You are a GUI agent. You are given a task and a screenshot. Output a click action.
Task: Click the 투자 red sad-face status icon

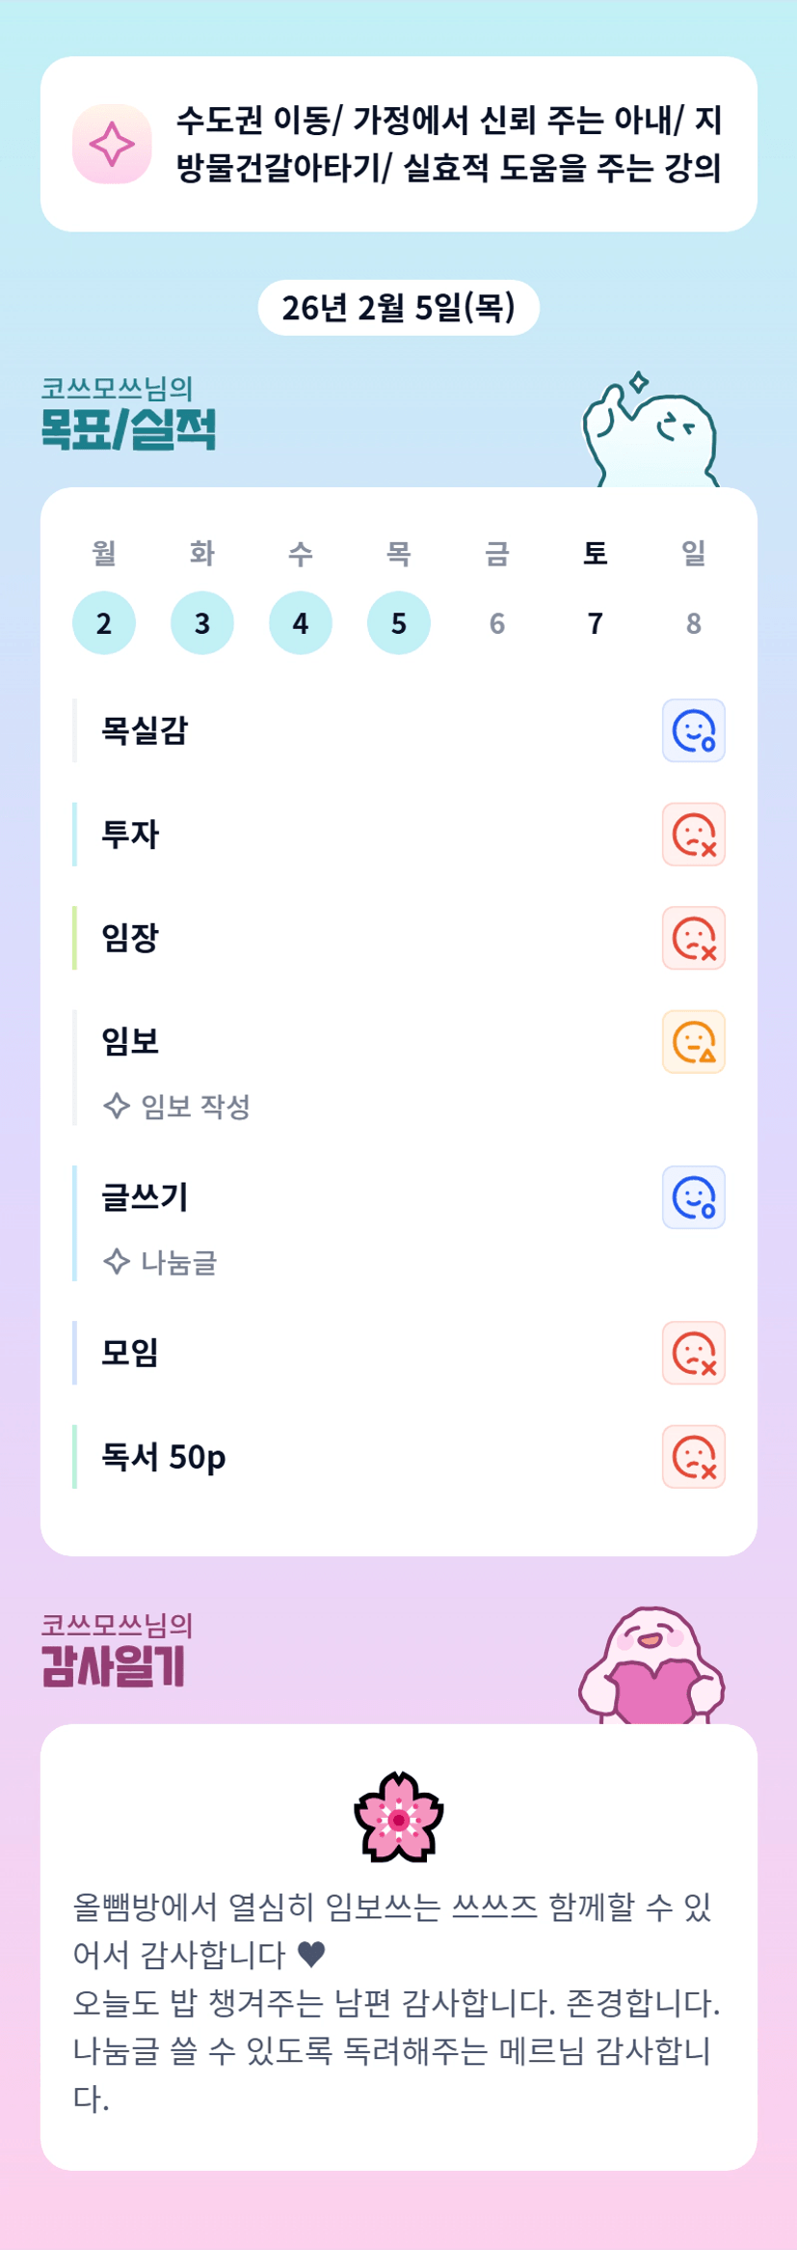693,835
